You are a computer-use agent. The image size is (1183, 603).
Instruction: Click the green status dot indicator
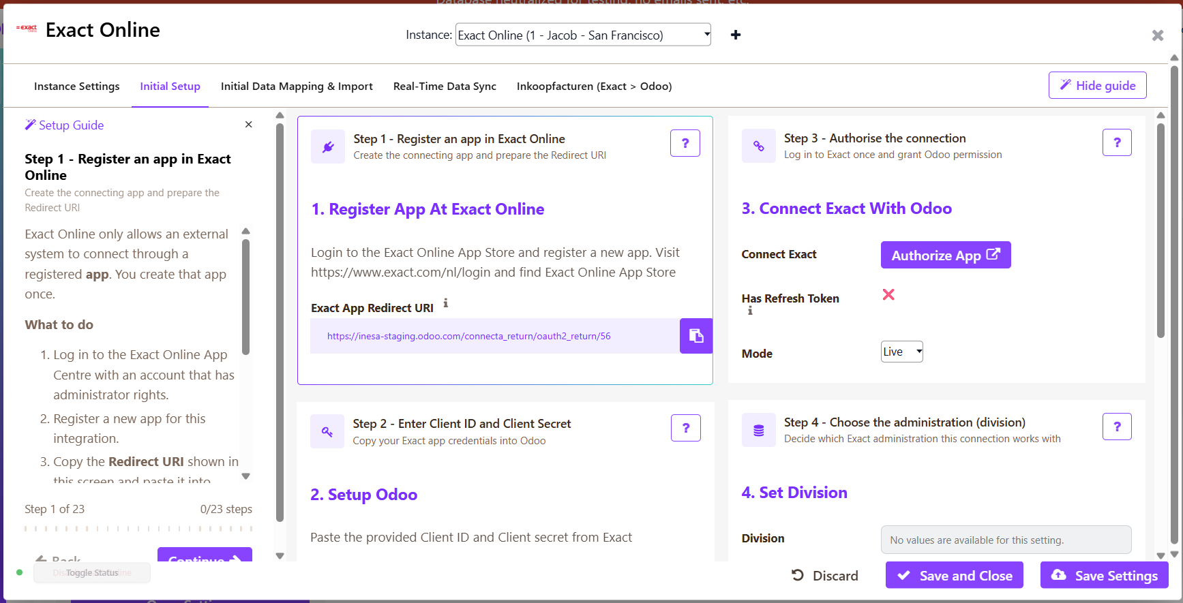[x=19, y=572]
